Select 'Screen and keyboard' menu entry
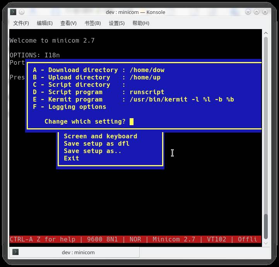279x267 pixels. point(101,136)
